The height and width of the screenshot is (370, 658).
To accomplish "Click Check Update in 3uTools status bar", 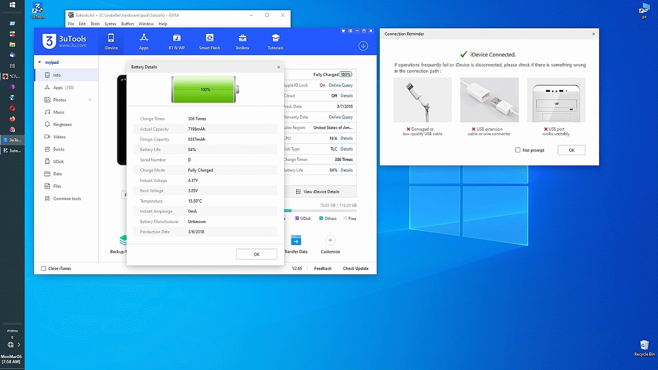I will (x=356, y=268).
